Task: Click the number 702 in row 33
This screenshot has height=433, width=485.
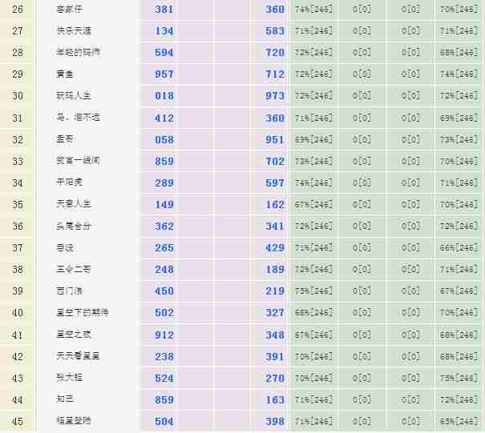Action: point(275,162)
